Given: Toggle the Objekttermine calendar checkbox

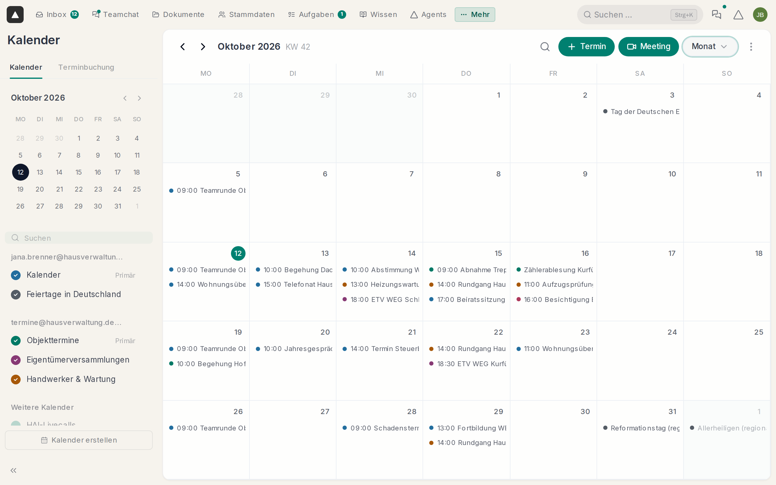Looking at the screenshot, I should tap(16, 340).
